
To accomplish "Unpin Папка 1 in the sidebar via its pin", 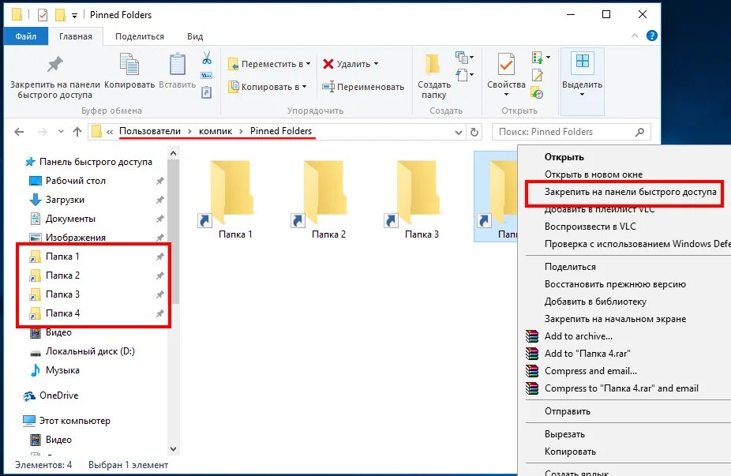I will 160,257.
